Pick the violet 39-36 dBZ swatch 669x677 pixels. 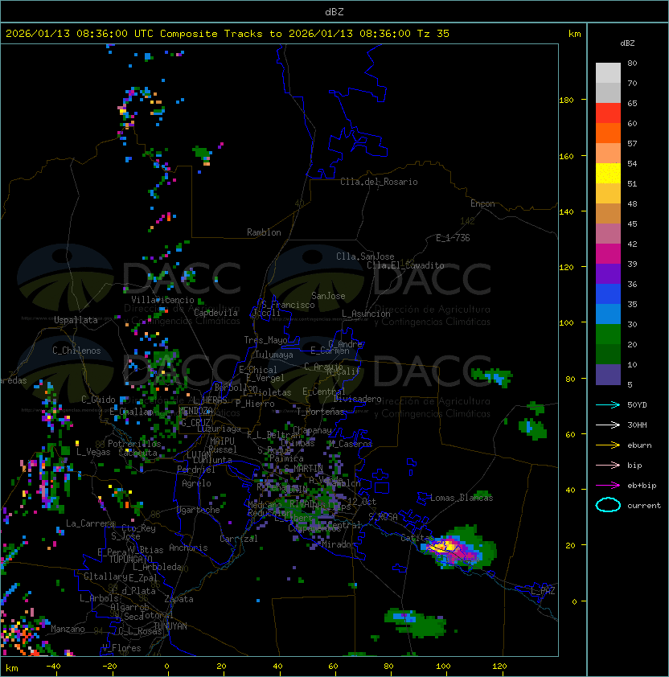pos(608,273)
